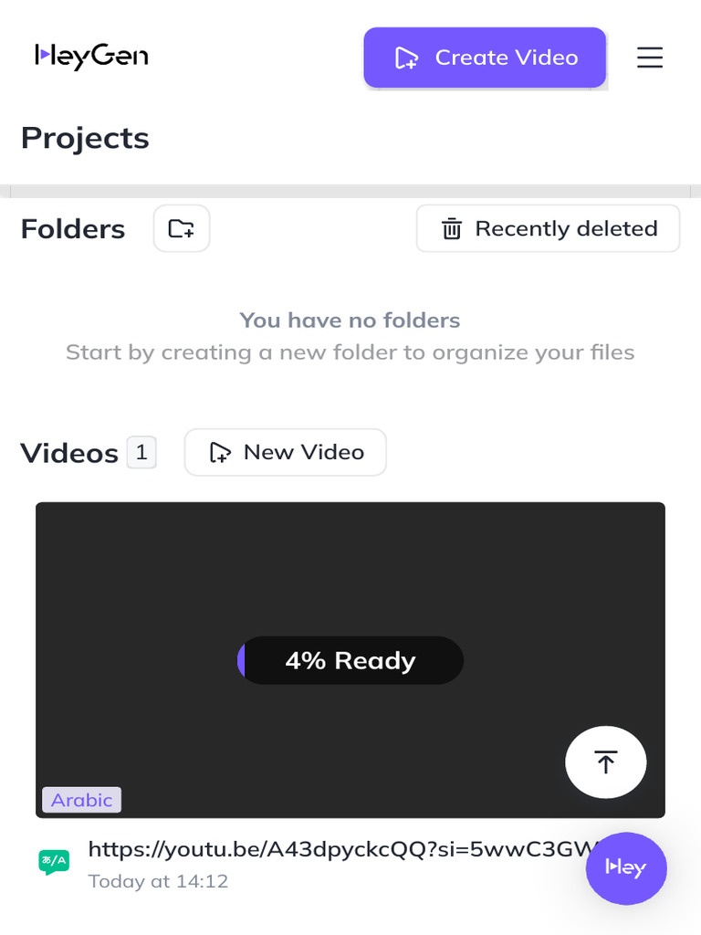Click the new folder icon

click(182, 228)
